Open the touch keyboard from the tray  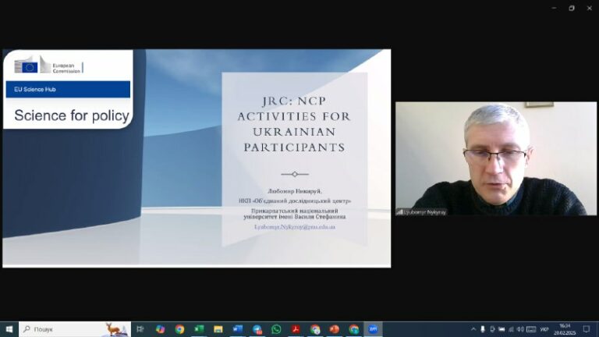click(x=531, y=329)
